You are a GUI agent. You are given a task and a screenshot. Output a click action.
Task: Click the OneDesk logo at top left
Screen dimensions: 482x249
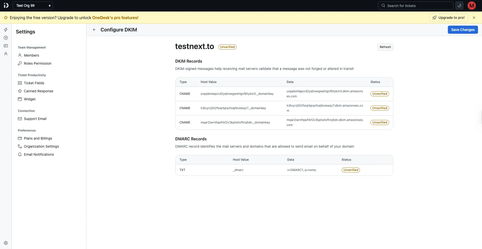(6, 5)
